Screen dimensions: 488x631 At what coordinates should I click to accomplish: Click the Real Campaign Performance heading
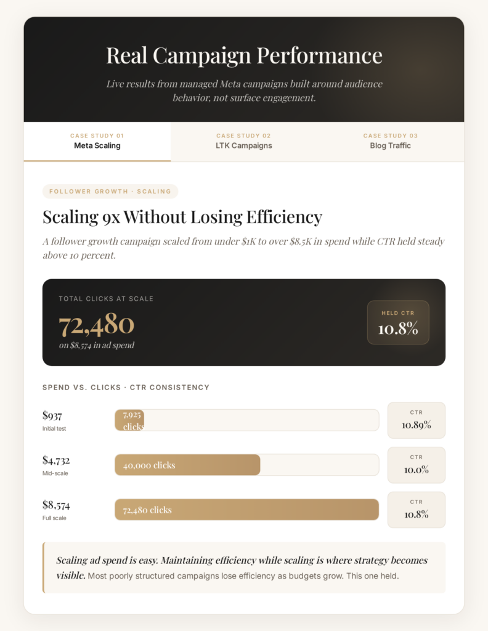pyautogui.click(x=244, y=55)
